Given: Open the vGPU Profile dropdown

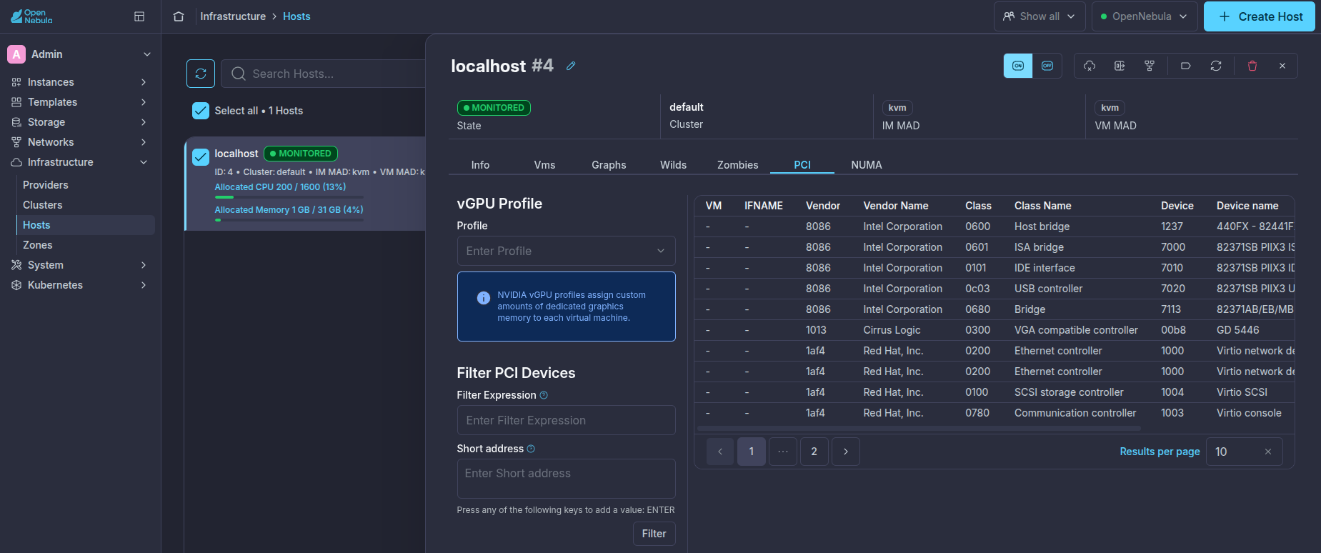Looking at the screenshot, I should click(566, 251).
